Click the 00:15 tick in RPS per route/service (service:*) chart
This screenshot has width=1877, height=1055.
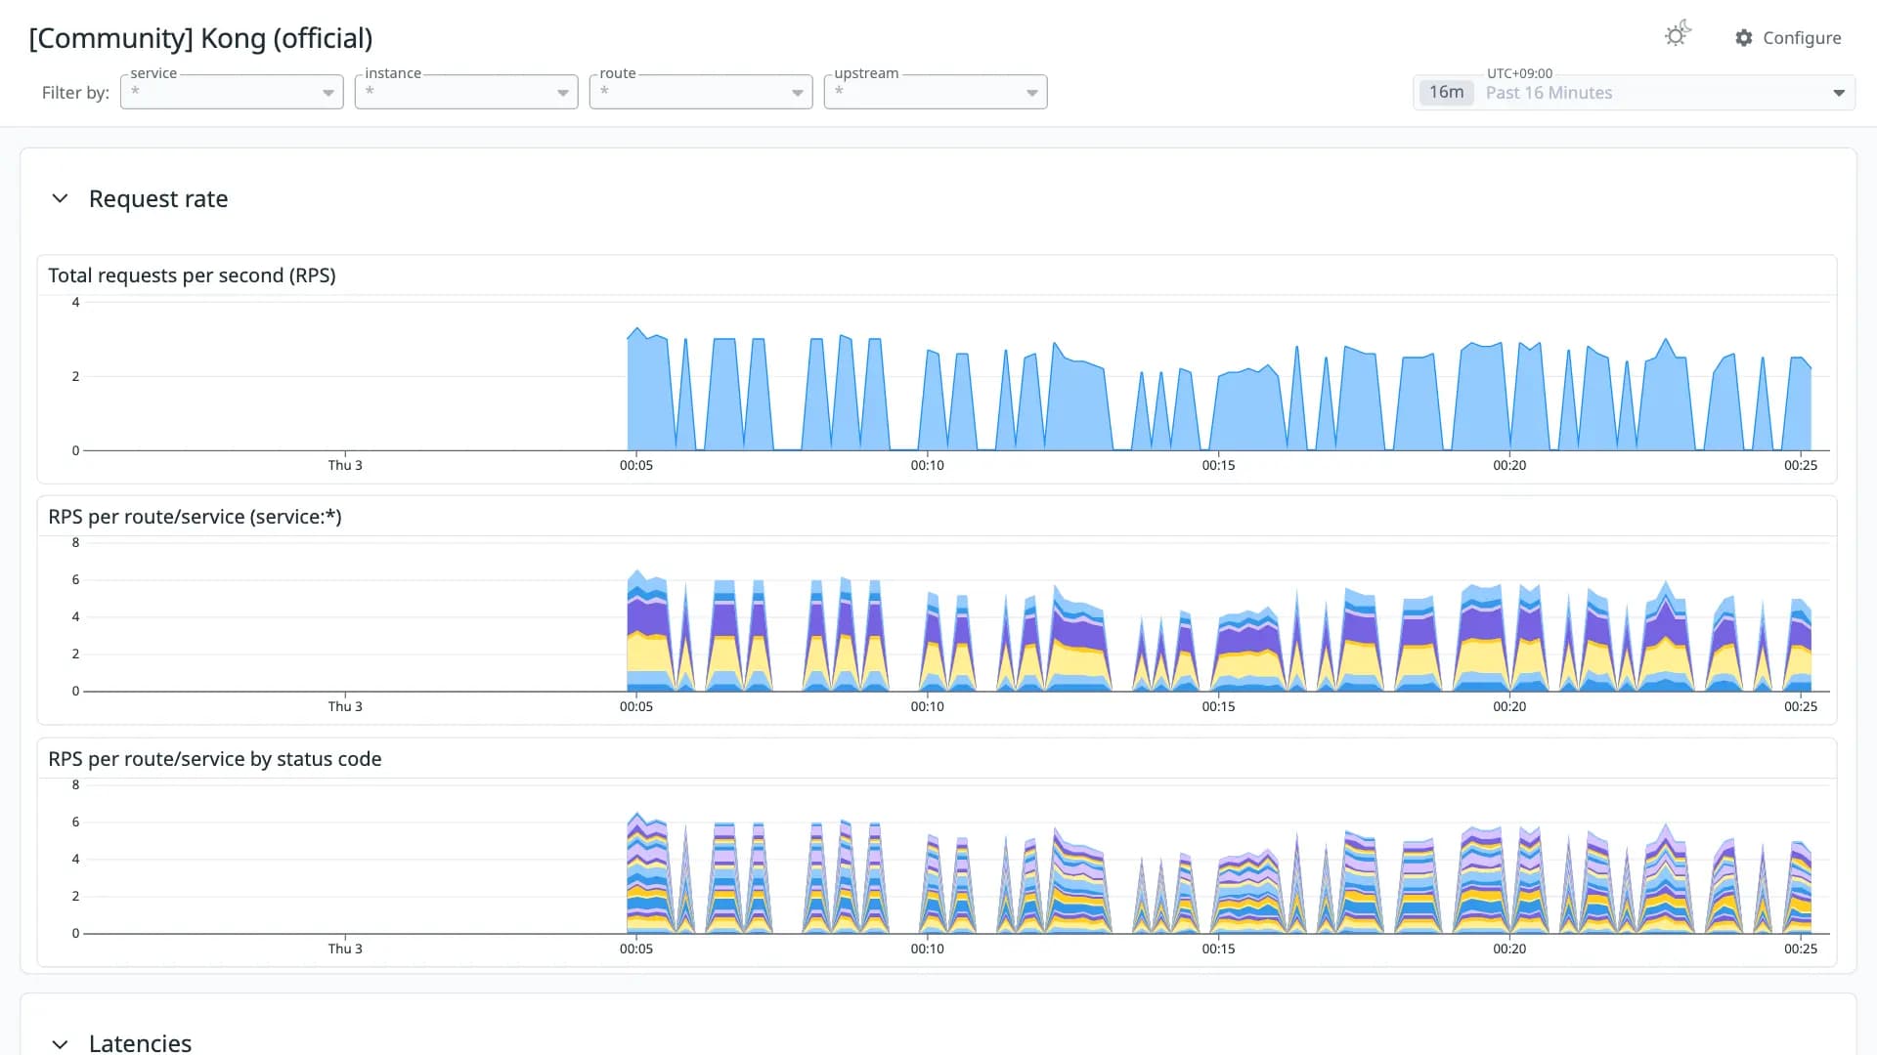pos(1218,706)
